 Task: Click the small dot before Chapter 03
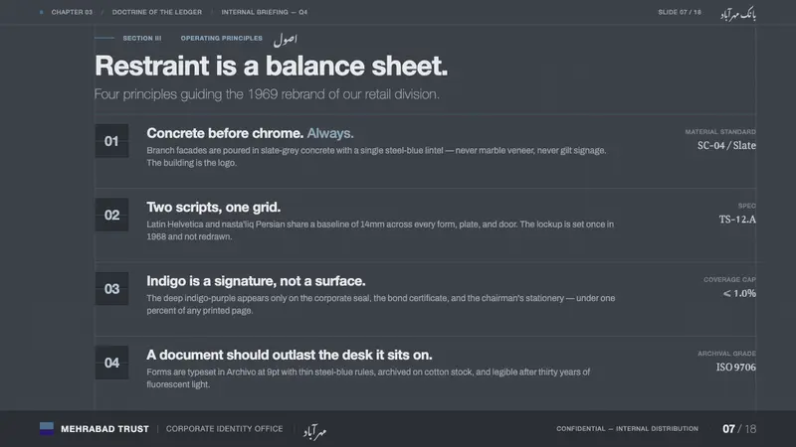pos(41,12)
